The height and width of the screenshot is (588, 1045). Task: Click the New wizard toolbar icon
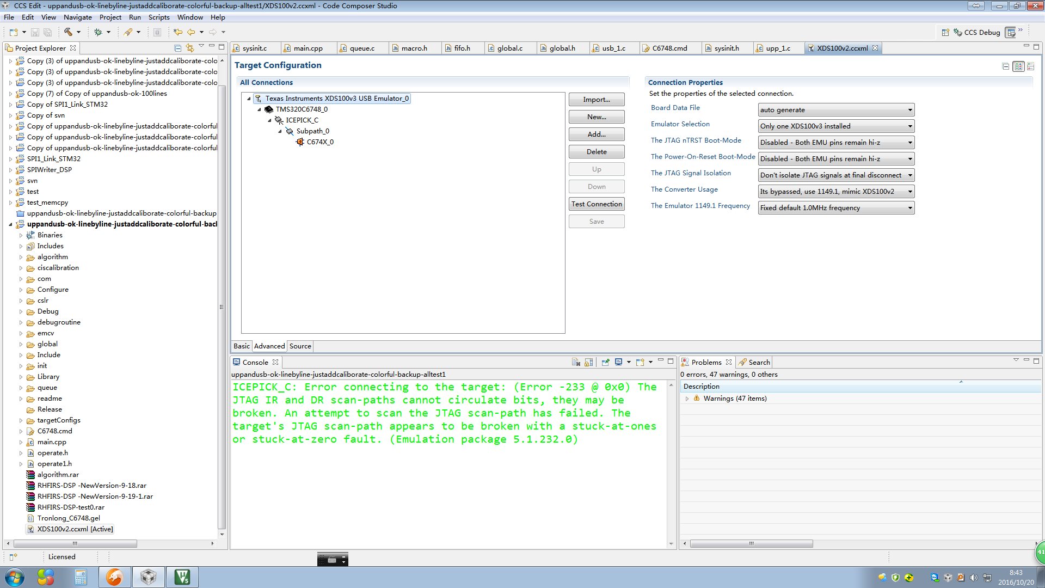coord(14,32)
